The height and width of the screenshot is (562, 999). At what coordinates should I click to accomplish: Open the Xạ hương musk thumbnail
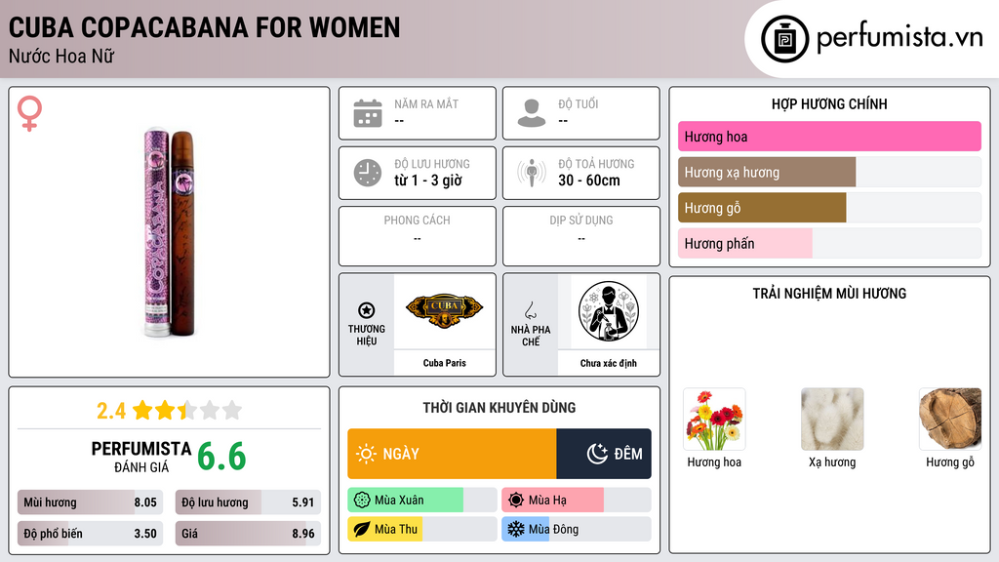[832, 420]
